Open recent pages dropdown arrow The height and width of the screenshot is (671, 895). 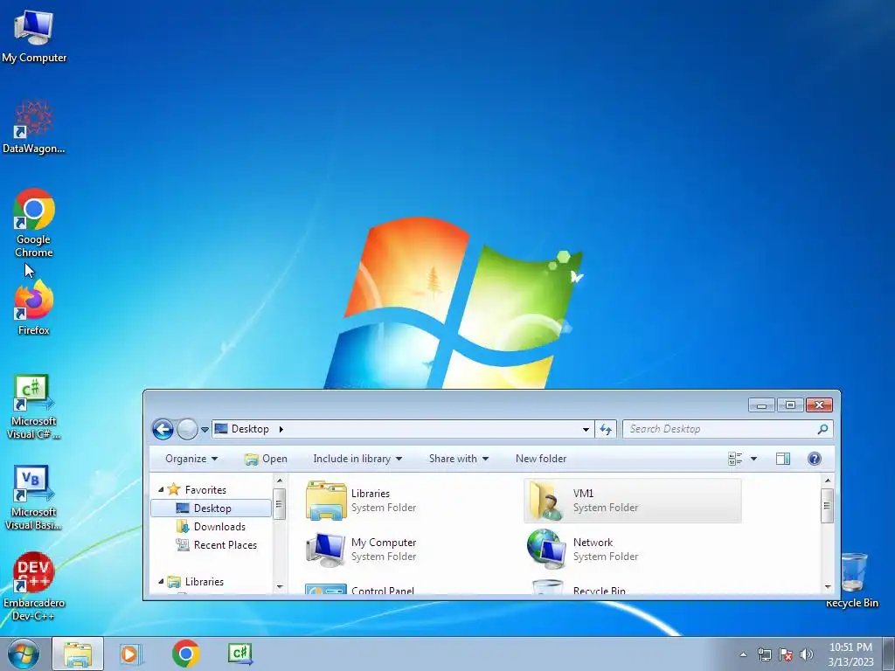coord(205,430)
